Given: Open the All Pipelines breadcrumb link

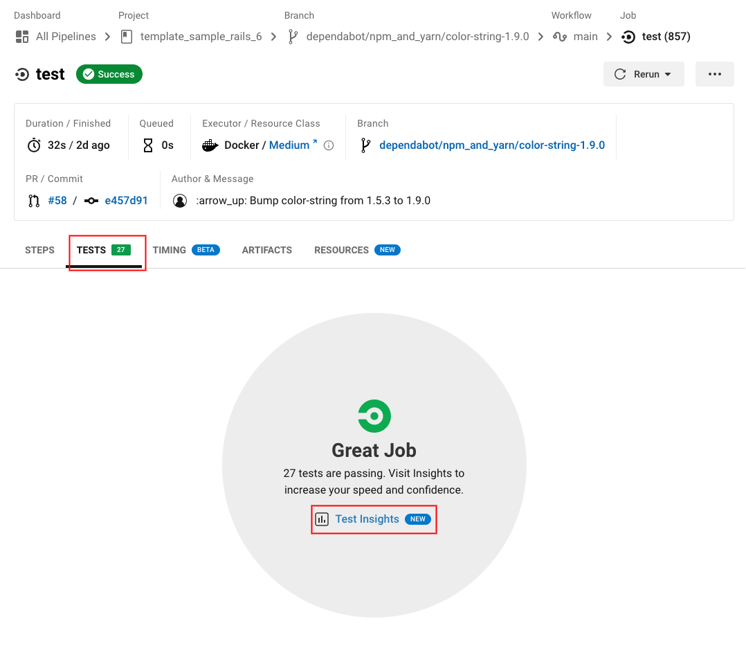Looking at the screenshot, I should click(x=66, y=37).
